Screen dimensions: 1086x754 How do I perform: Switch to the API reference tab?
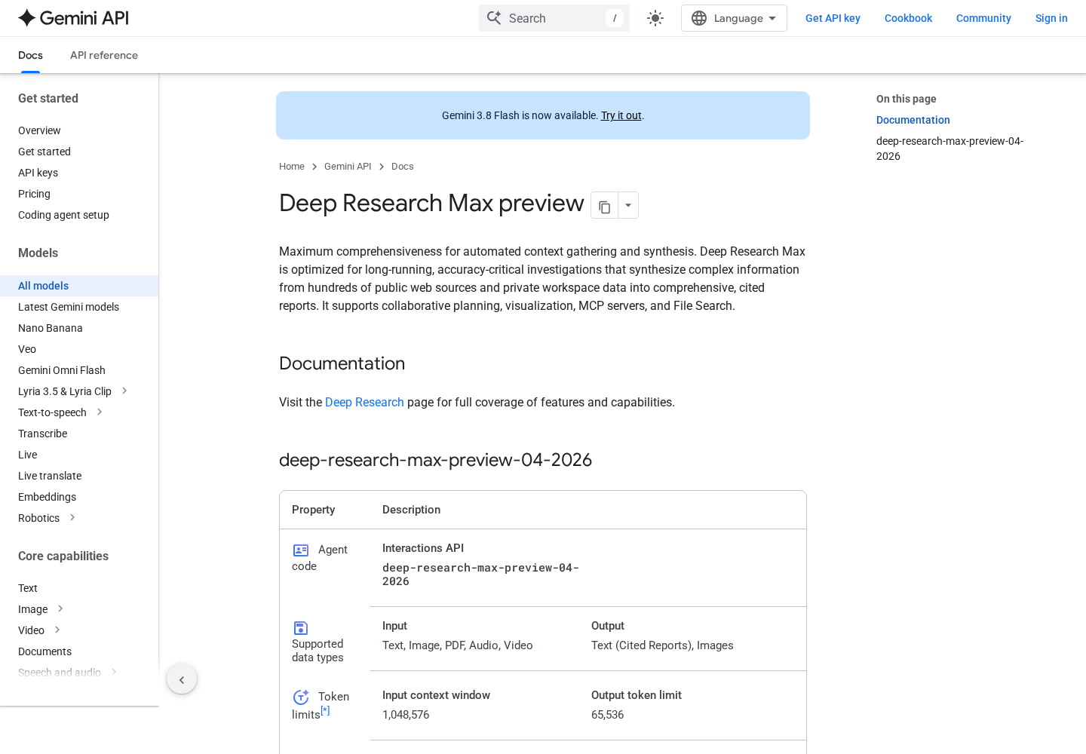(x=104, y=55)
